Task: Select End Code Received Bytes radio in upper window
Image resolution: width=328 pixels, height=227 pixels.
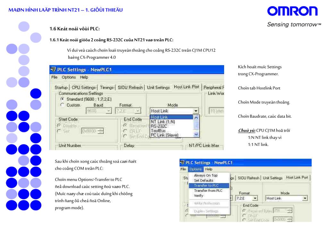Action: pos(125,125)
